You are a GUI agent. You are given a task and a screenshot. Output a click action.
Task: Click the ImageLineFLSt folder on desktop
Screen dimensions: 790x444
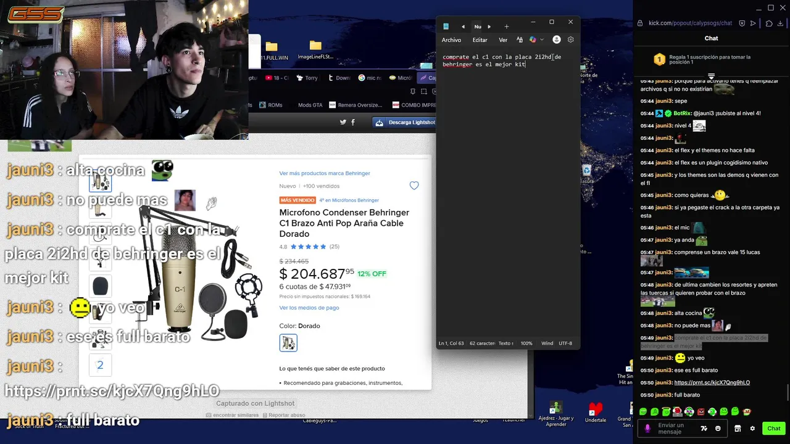point(315,50)
